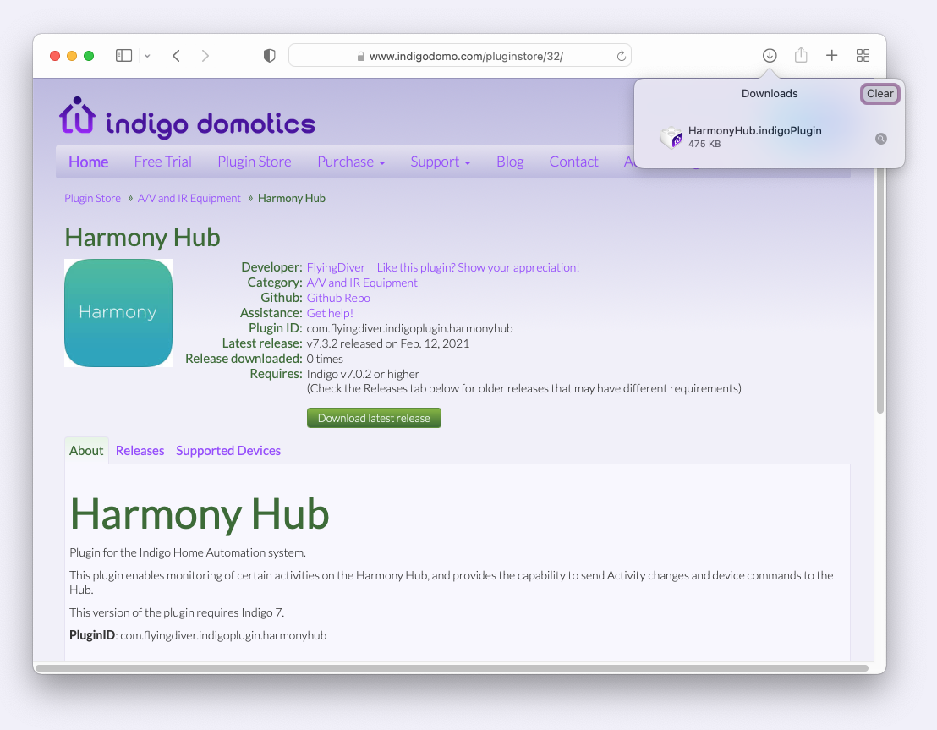Click the HarmonyHub.indigoPlugin file icon
937x730 pixels.
point(671,137)
